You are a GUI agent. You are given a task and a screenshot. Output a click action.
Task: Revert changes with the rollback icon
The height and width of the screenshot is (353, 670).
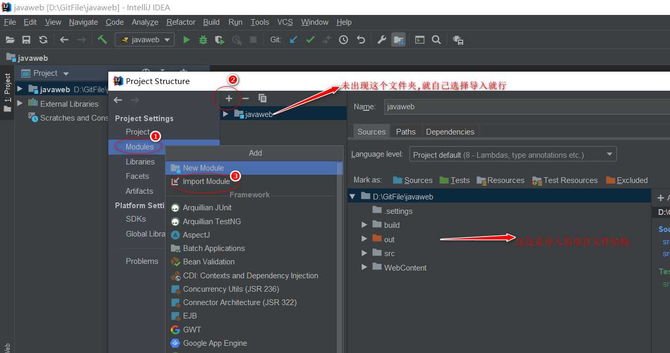click(361, 40)
